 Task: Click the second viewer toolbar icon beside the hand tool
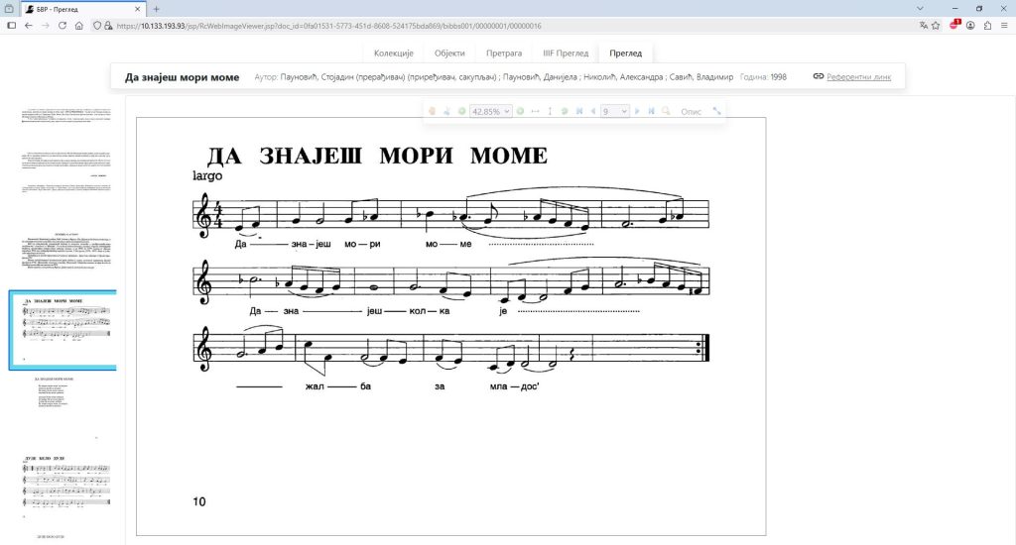[x=447, y=111]
